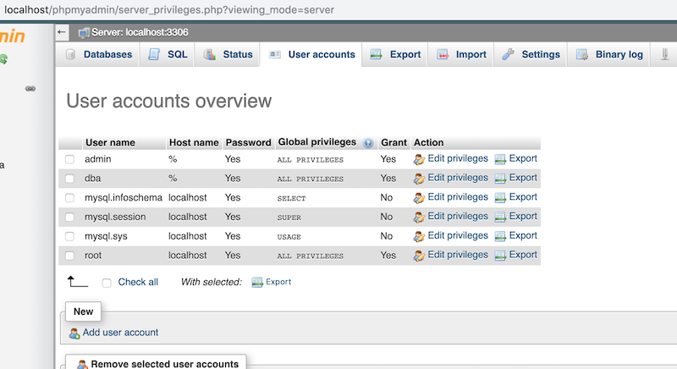Click the With selected Export icon
677x369 pixels.
coord(257,283)
